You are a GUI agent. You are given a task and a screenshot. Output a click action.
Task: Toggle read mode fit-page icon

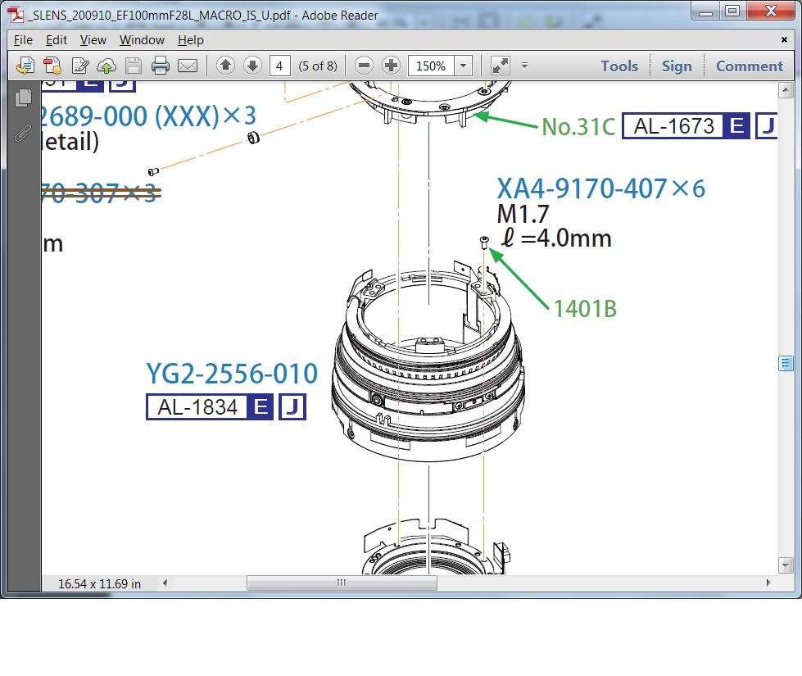coord(500,66)
